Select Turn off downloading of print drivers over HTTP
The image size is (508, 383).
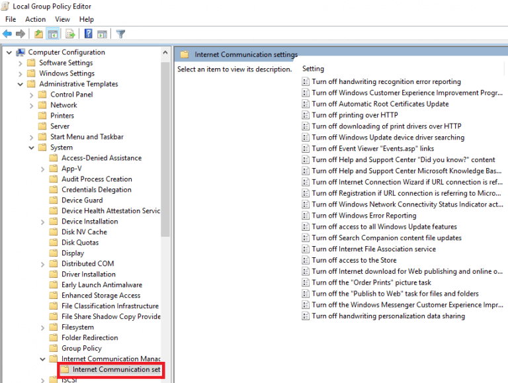pyautogui.click(x=386, y=126)
